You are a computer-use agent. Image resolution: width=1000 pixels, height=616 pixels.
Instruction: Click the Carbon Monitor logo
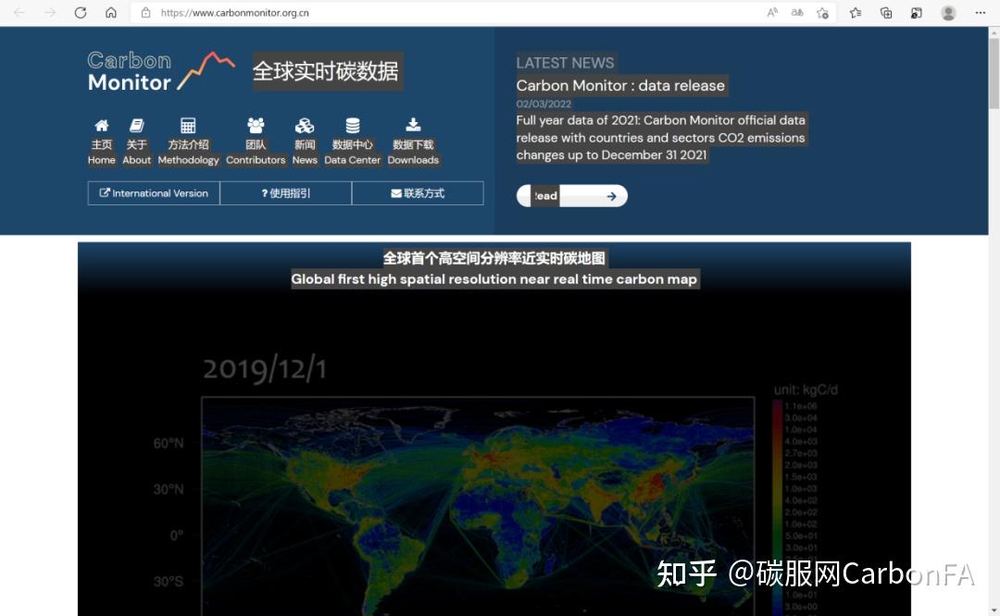tap(159, 70)
